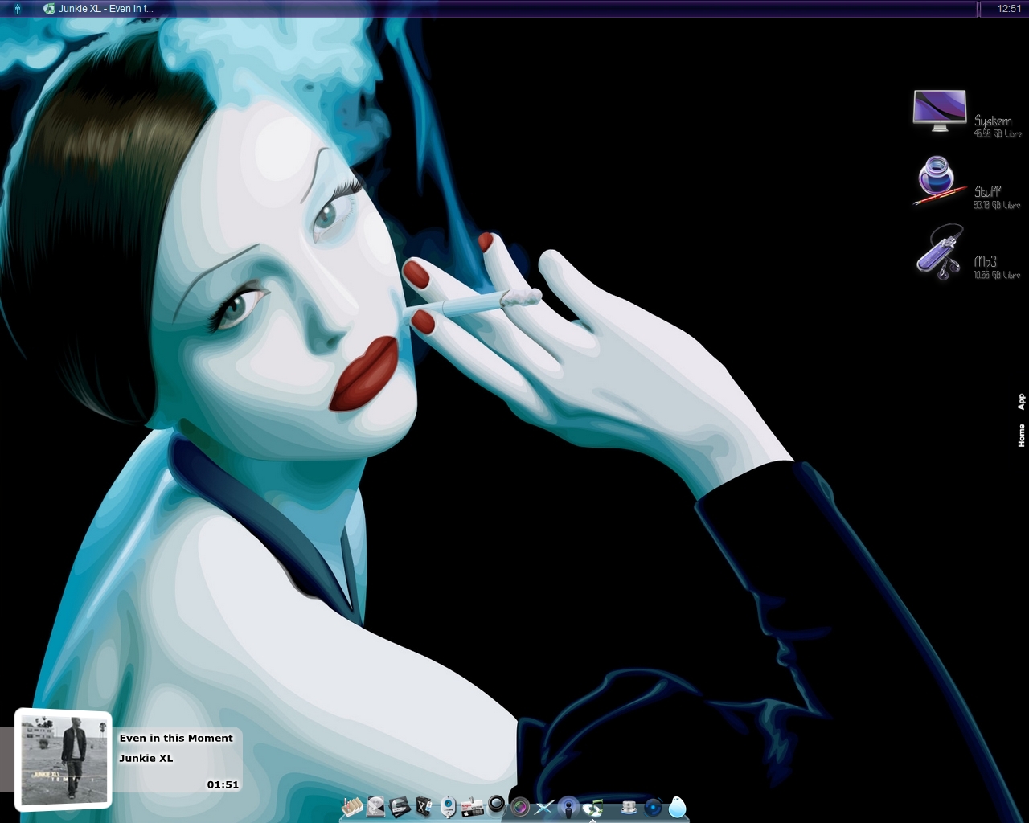The width and height of the screenshot is (1029, 823).
Task: Open the webcam sphere icon in dock
Action: pos(497,805)
